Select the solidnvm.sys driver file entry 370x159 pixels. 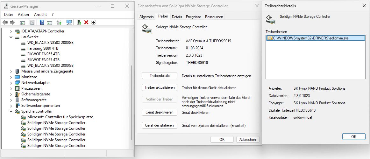tap(315, 38)
